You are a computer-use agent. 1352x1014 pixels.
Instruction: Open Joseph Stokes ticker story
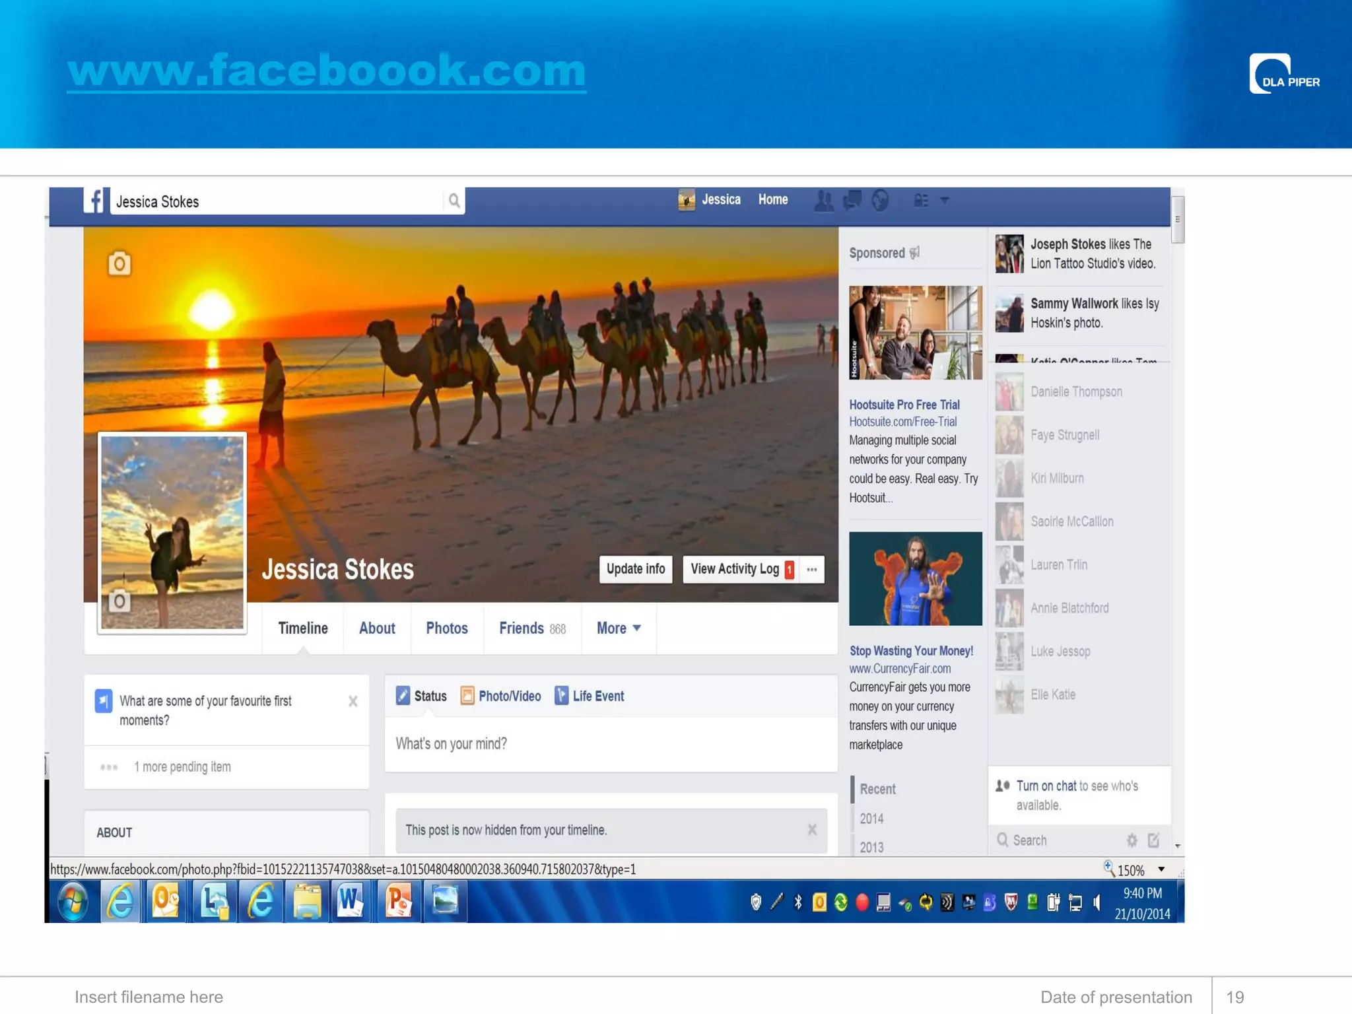coord(1079,253)
